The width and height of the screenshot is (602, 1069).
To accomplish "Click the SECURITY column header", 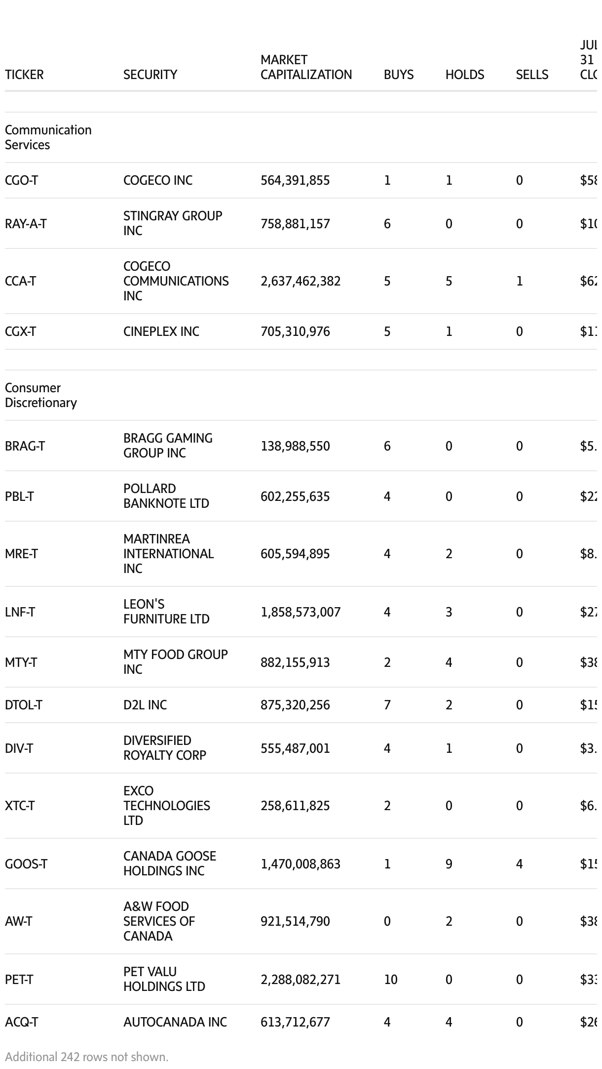I will [150, 75].
